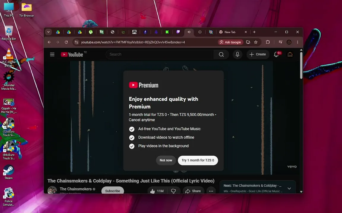Expand the Next playlist panel chevron

coord(289,188)
